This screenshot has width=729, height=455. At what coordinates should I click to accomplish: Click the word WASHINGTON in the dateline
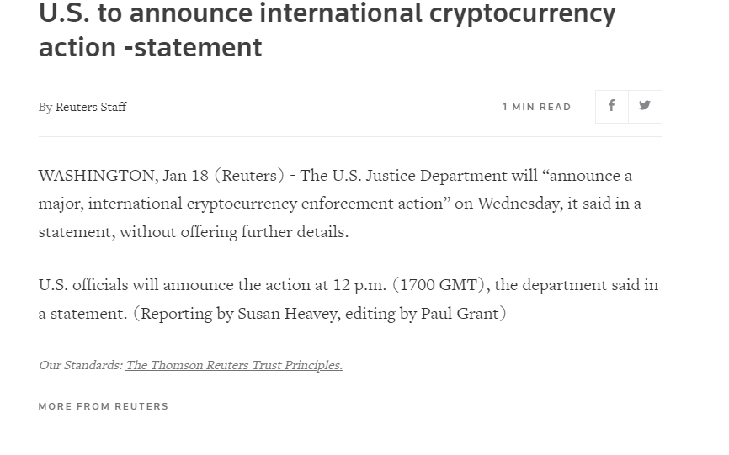point(98,176)
